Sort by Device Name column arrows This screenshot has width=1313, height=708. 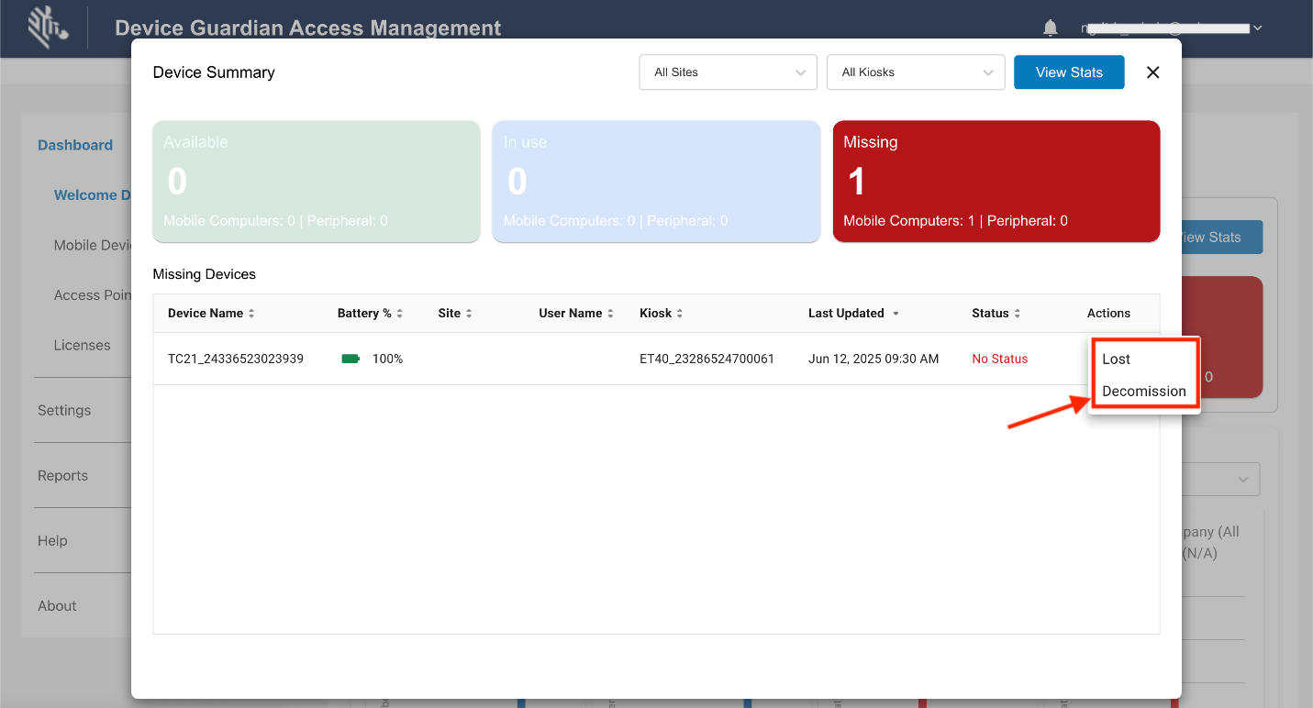point(251,314)
